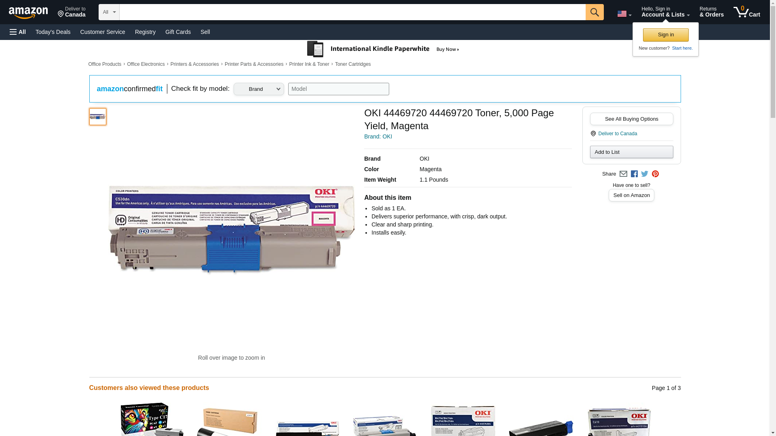This screenshot has width=776, height=436.
Task: Share product on Facebook icon
Action: 634,174
